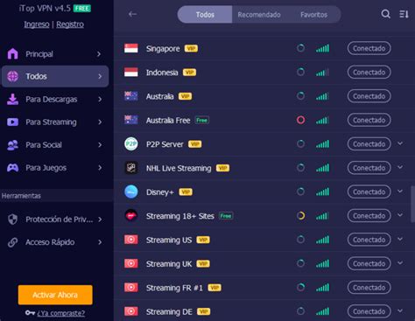The height and width of the screenshot is (321, 415).
Task: Click the ¿Ya compraste? link
Action: (61, 313)
